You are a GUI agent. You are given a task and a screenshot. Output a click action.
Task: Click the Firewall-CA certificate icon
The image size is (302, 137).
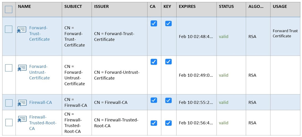coord(22,103)
